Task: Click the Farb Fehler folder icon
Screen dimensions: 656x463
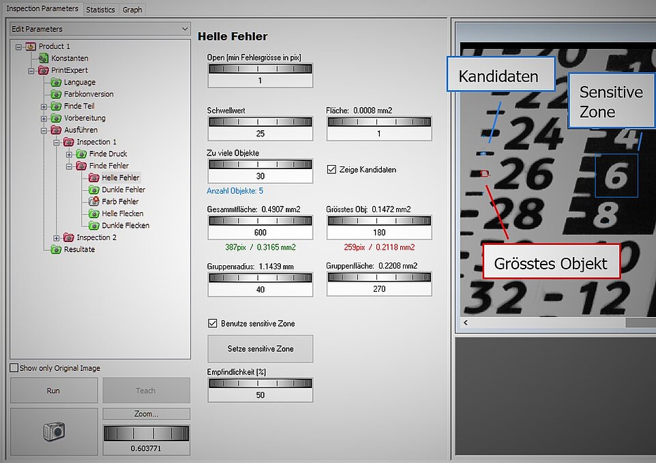Action: [x=94, y=202]
